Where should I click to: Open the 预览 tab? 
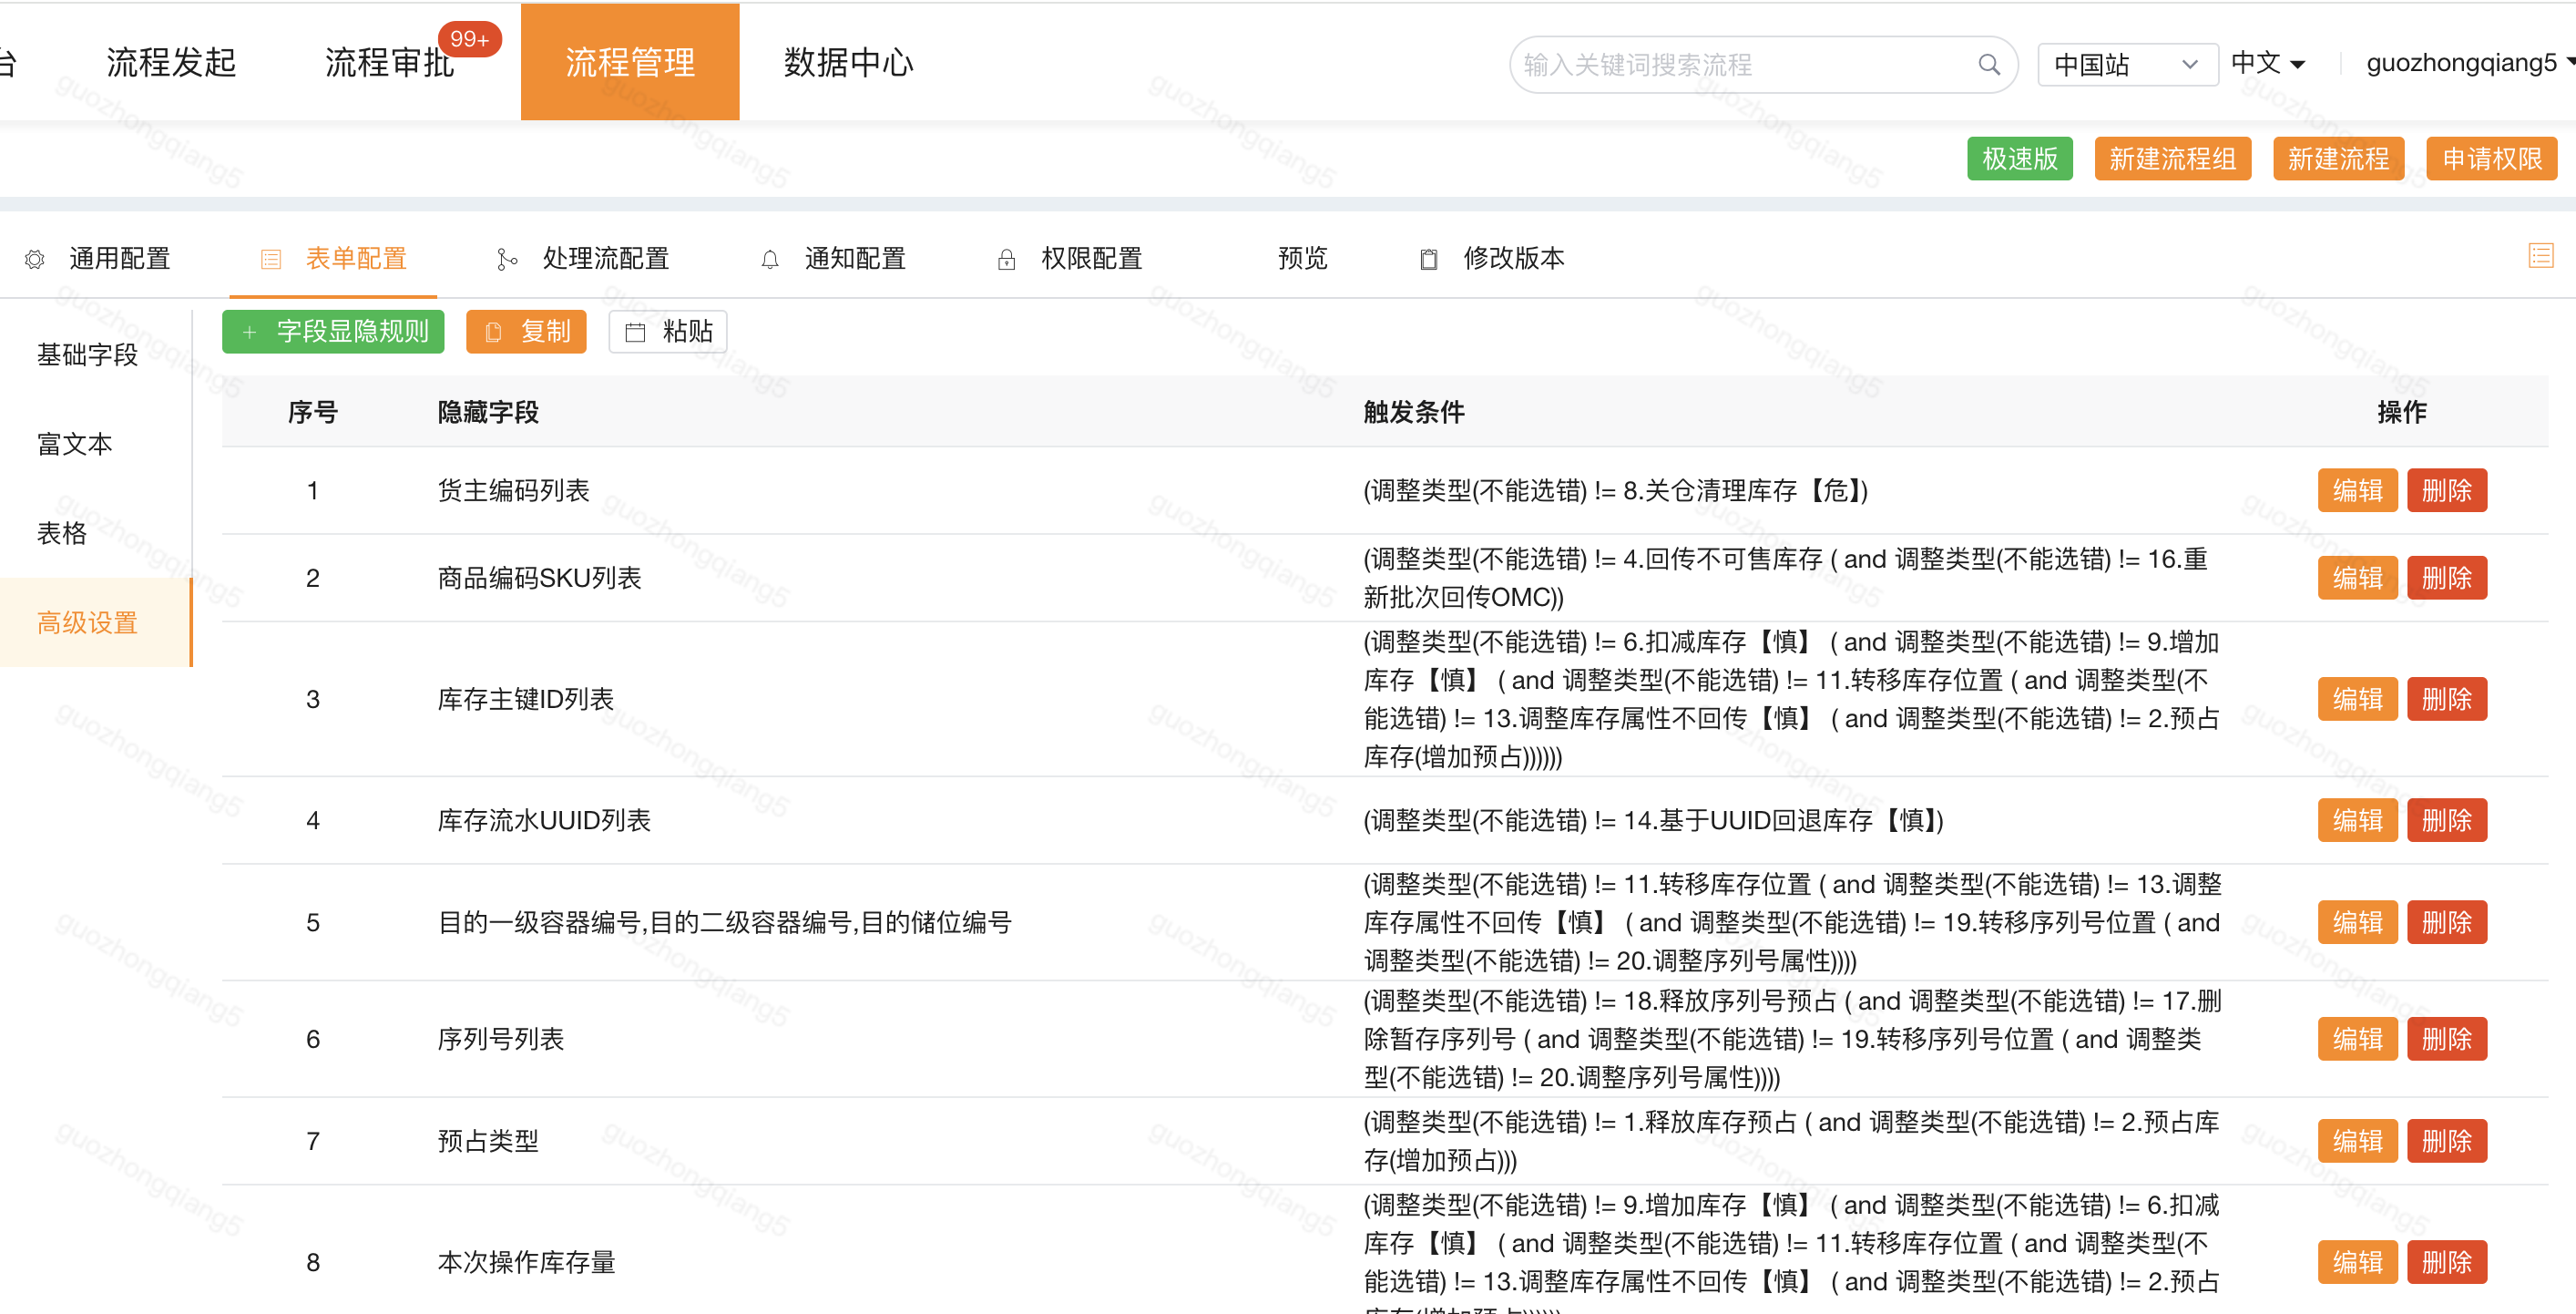[1301, 259]
